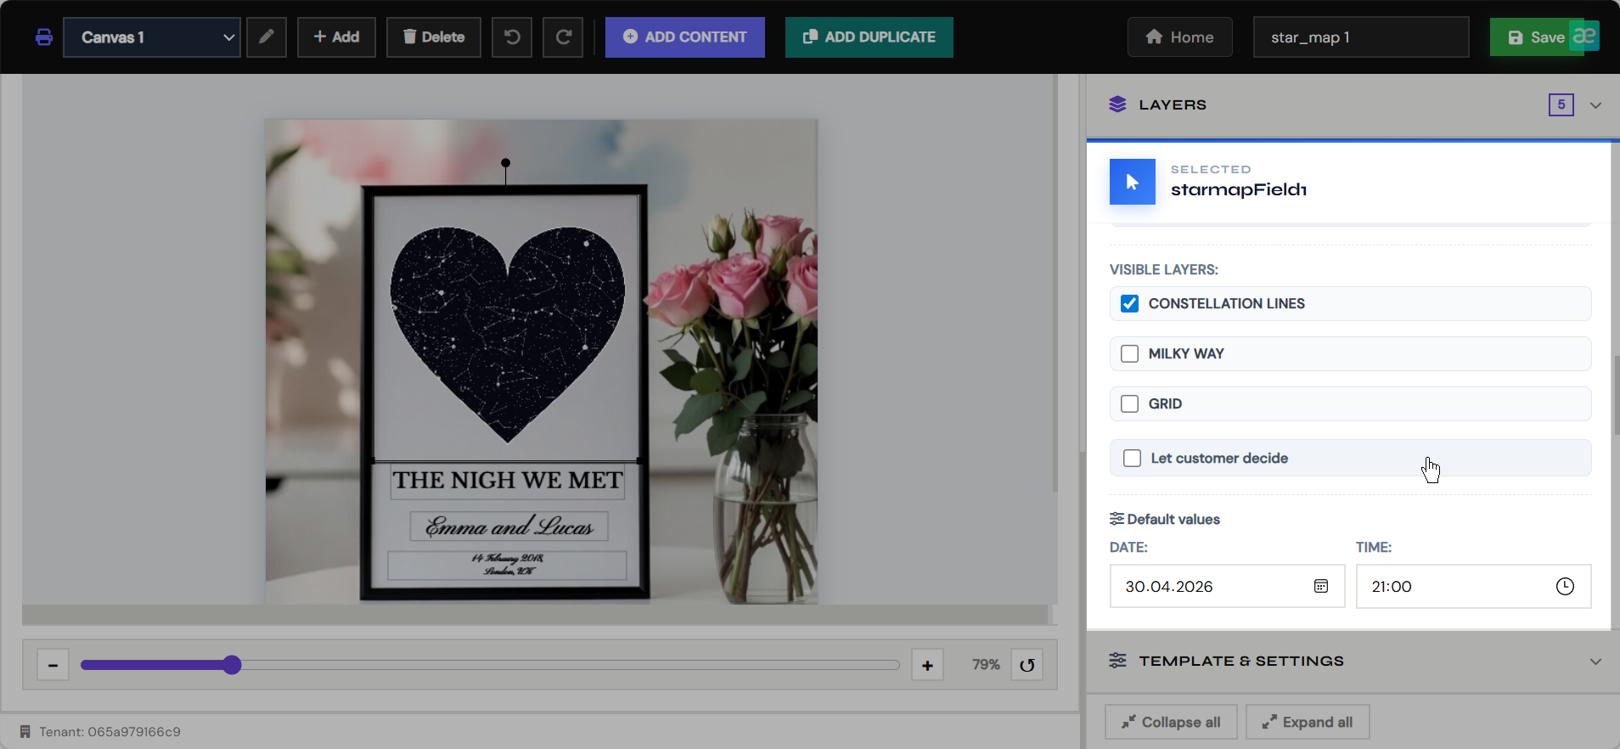Open the TEMPLATE & SETTINGS section
The height and width of the screenshot is (749, 1620).
(x=1353, y=661)
